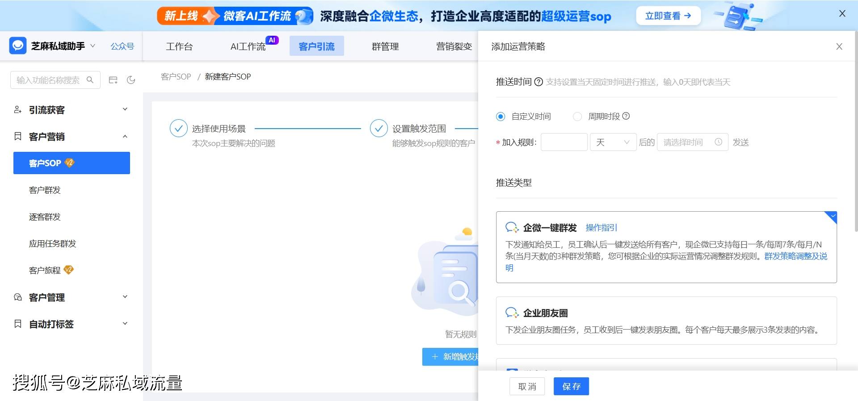This screenshot has height=401, width=858.
Task: Expand the 自动打标签 sidebar group
Action: 125,324
